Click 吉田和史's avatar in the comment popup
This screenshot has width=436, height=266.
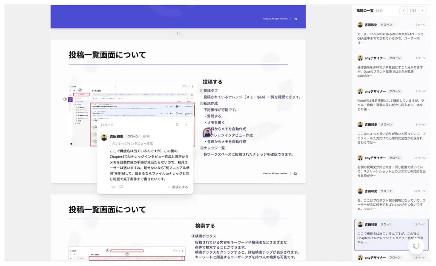pyautogui.click(x=104, y=137)
